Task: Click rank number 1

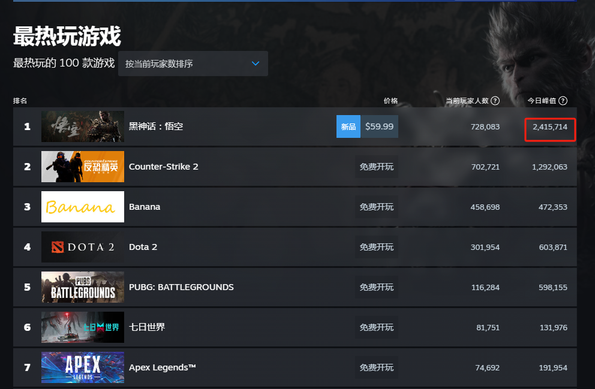Action: pyautogui.click(x=28, y=126)
